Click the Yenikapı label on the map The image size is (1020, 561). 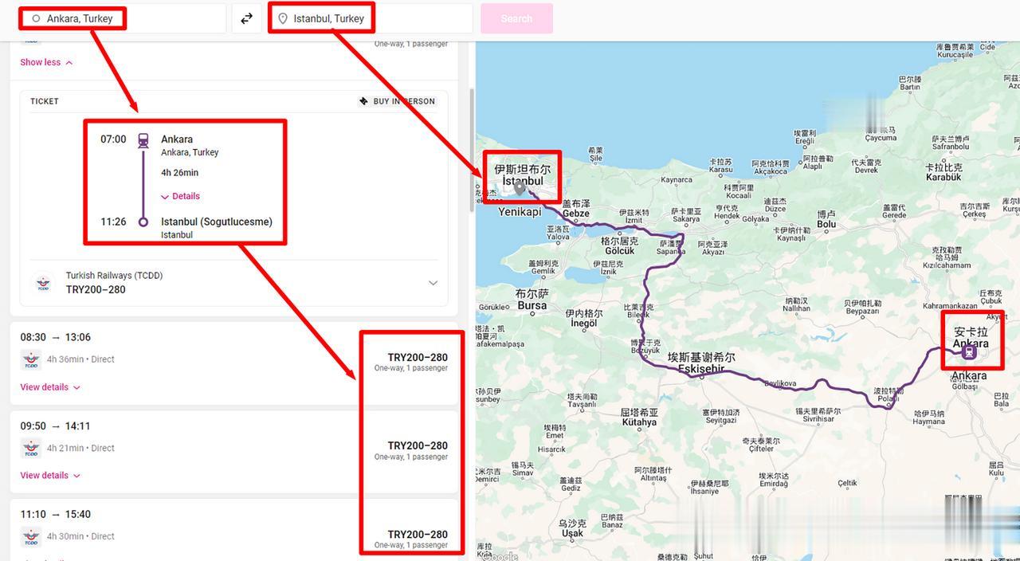(520, 212)
